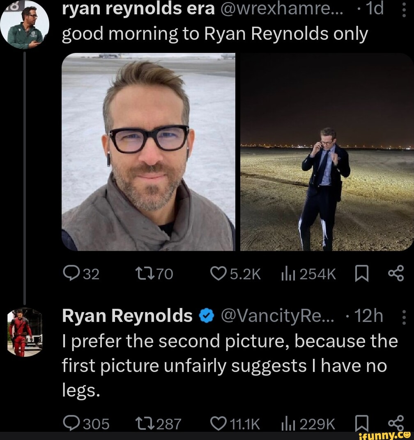This screenshot has width=414, height=440.
Task: Open the night photo in suit
Action: tap(327, 152)
